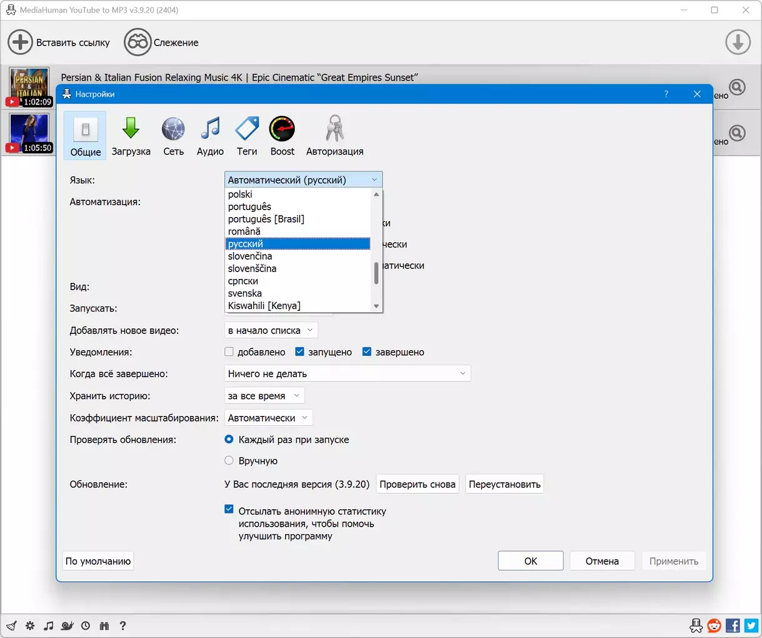762x638 pixels.
Task: Select the Вручную update radio button
Action: tap(229, 461)
